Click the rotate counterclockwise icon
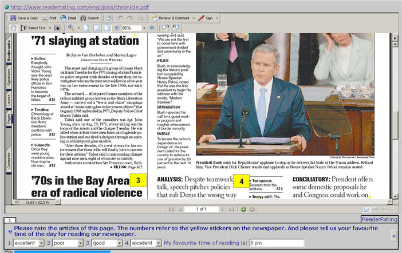This screenshot has height=253, width=402. click(176, 27)
